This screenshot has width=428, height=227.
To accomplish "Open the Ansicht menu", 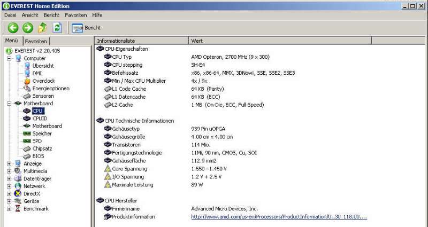I will pos(30,15).
